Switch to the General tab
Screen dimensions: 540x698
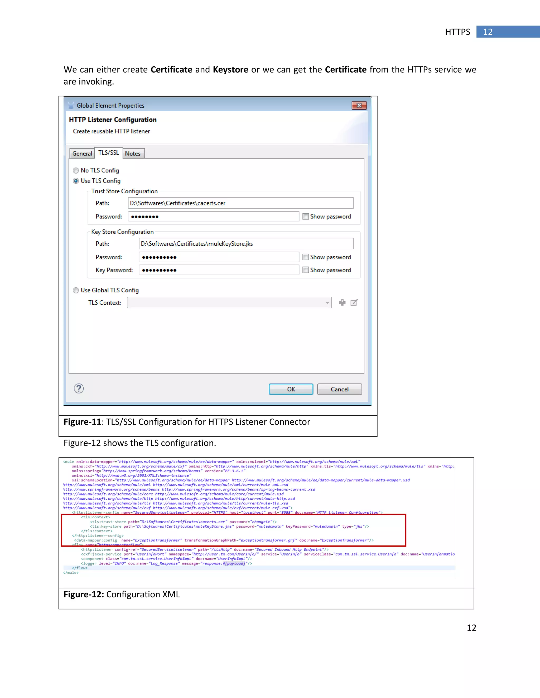[82, 153]
